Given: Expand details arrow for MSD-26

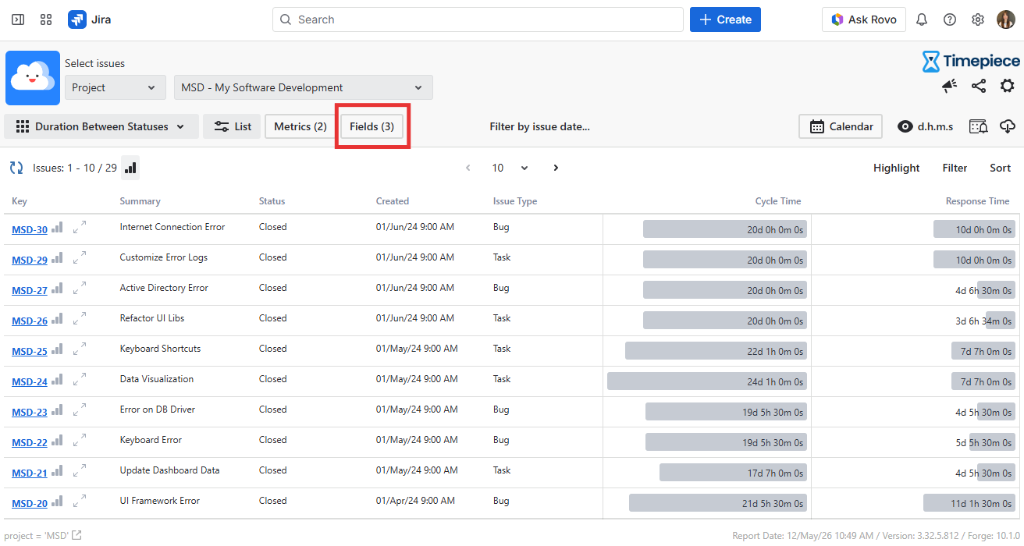Looking at the screenshot, I should (x=80, y=318).
